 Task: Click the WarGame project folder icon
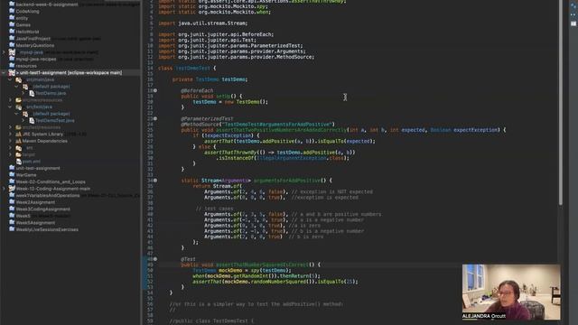(x=12, y=174)
